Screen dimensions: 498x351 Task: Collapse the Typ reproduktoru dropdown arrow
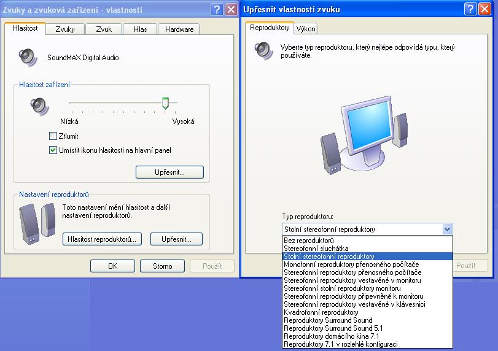tap(447, 229)
